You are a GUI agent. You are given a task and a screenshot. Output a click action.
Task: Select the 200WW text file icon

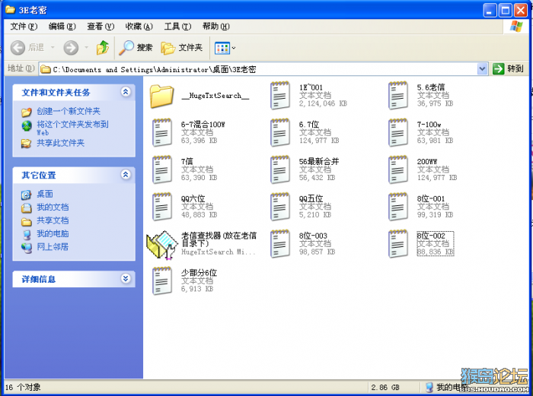click(398, 169)
